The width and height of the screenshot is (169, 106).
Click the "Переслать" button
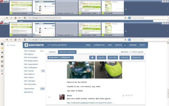137,57
